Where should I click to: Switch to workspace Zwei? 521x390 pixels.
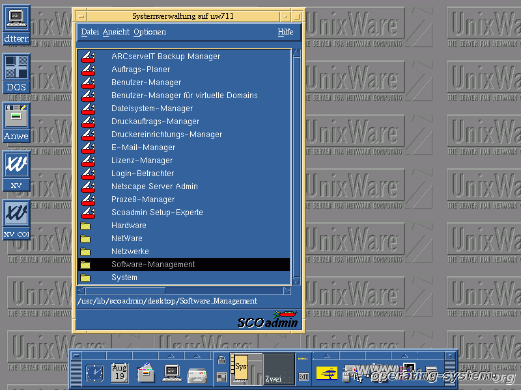pos(279,369)
